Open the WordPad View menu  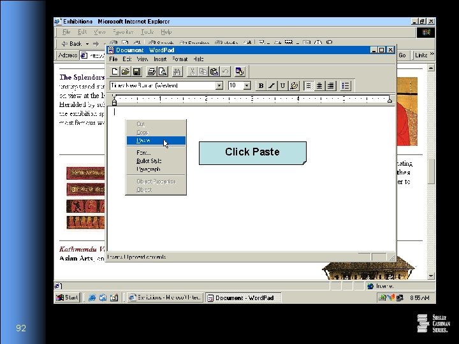point(142,59)
